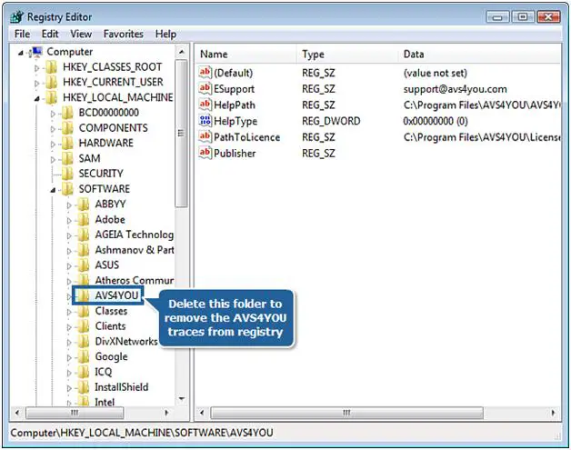Click the SAM folder icon
Viewport: 571px width, 450px height.
[67, 158]
